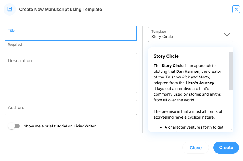Viewport: 243px width, 161px height.
Task: Click inside the Description text area
Action: (71, 73)
